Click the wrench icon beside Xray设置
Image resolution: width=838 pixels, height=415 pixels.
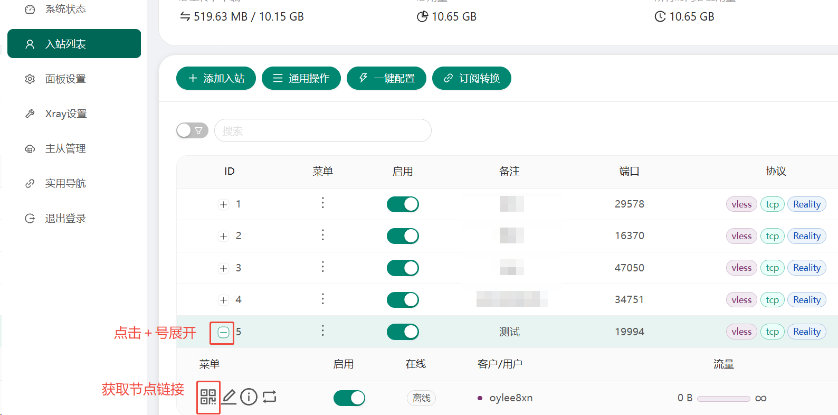click(30, 114)
